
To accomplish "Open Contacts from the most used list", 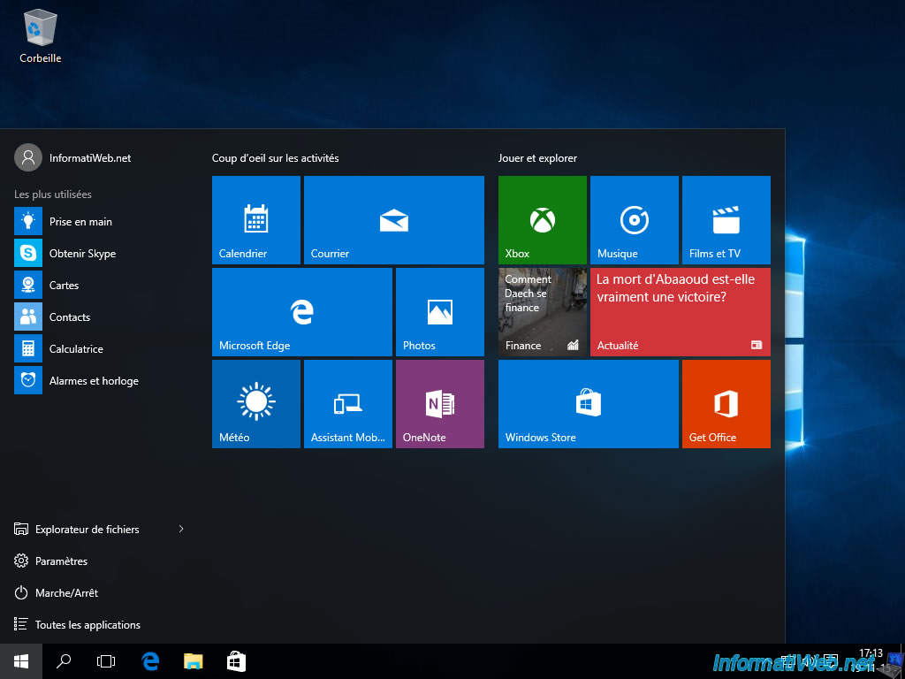I will pos(99,317).
